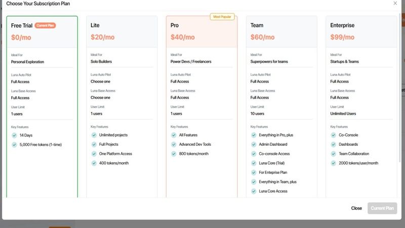Click checkmark next to 5,000 Free tokens
405x228 pixels.
pos(14,145)
